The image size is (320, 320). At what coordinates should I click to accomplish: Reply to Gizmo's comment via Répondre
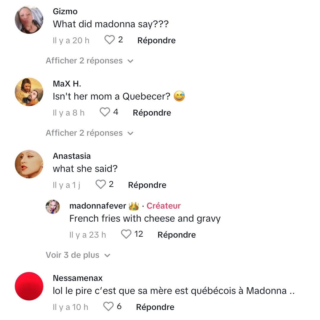[x=156, y=40]
